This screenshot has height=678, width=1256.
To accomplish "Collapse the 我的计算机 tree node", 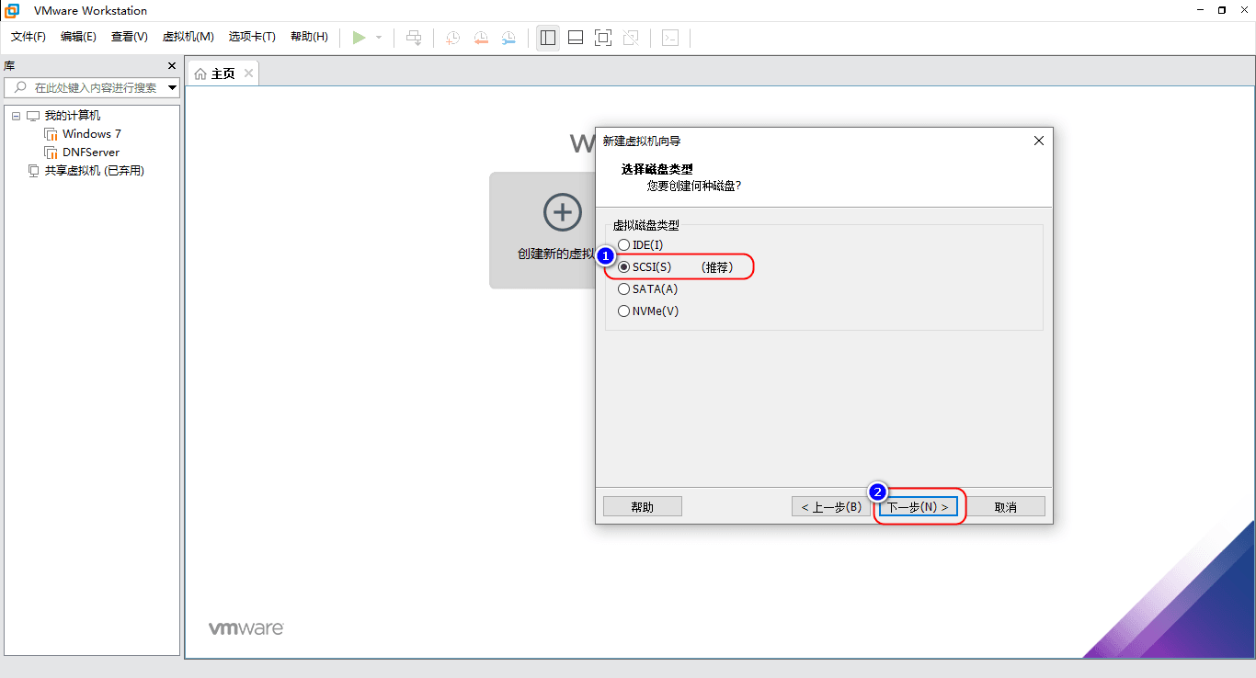I will click(17, 116).
